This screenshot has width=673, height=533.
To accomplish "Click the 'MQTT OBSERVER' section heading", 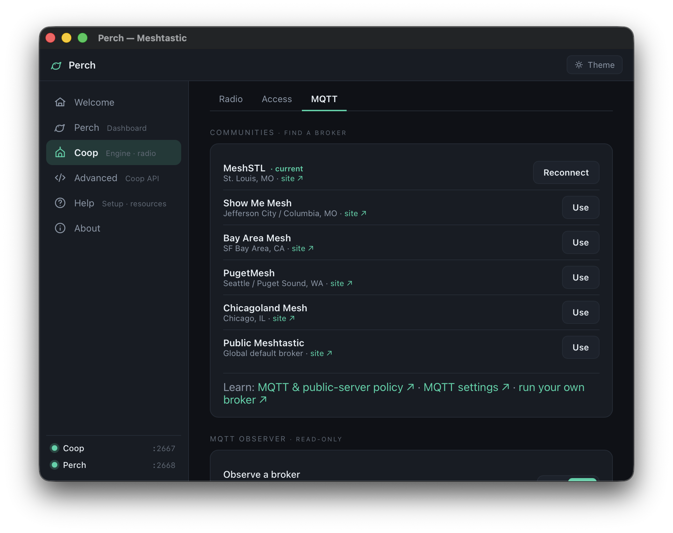I will pos(248,439).
